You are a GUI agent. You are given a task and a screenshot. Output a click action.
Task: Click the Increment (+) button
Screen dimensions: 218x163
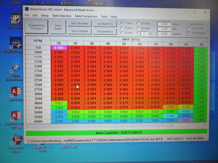105,24
